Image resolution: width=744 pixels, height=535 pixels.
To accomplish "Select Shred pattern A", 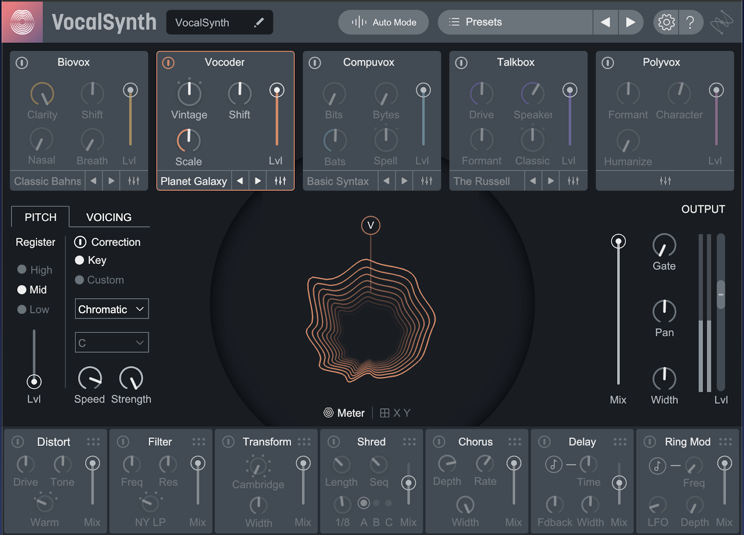I will point(364,503).
